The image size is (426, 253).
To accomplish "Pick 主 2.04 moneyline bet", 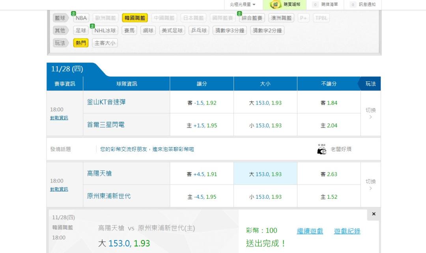I will click(x=329, y=126).
